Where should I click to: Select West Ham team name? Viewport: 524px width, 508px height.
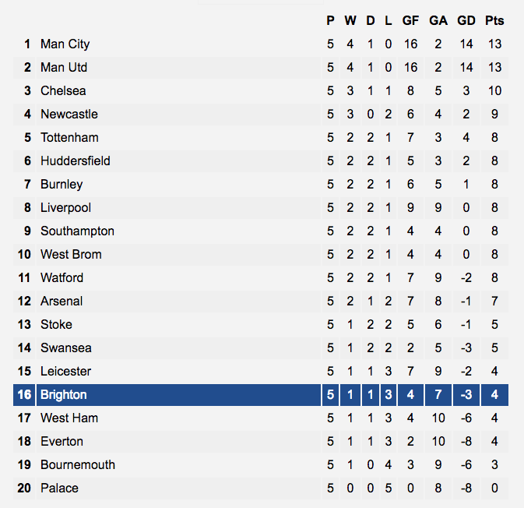pos(69,418)
